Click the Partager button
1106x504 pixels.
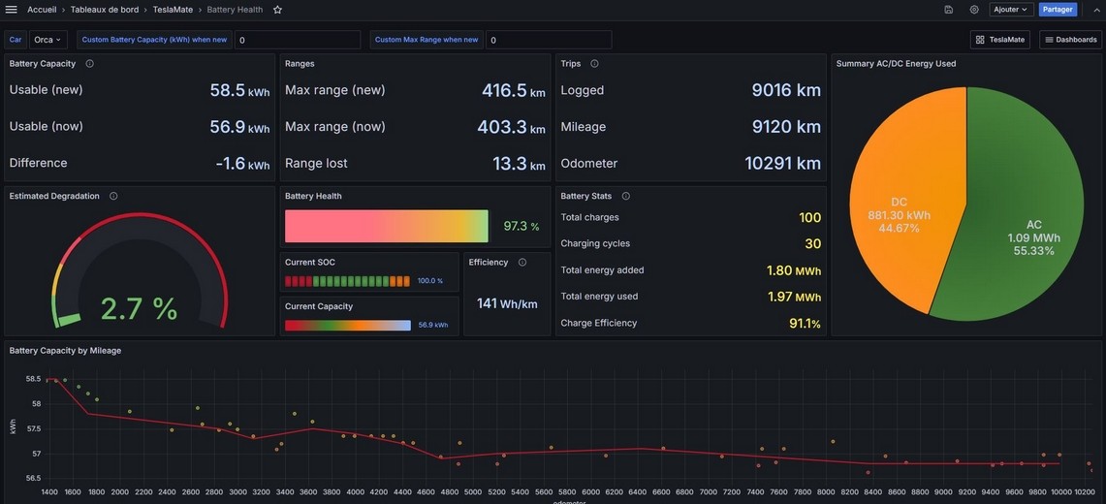(1058, 10)
